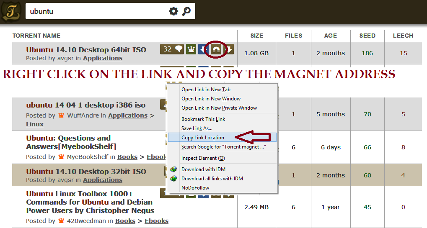Click the brown download torrent arrow, Ubuntu 14.10 64bit
Viewport: 427px width, 228px height.
(x=229, y=49)
